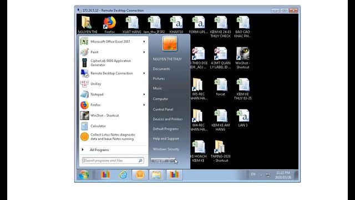Click the Log off button
355x200 pixels.
(160, 161)
